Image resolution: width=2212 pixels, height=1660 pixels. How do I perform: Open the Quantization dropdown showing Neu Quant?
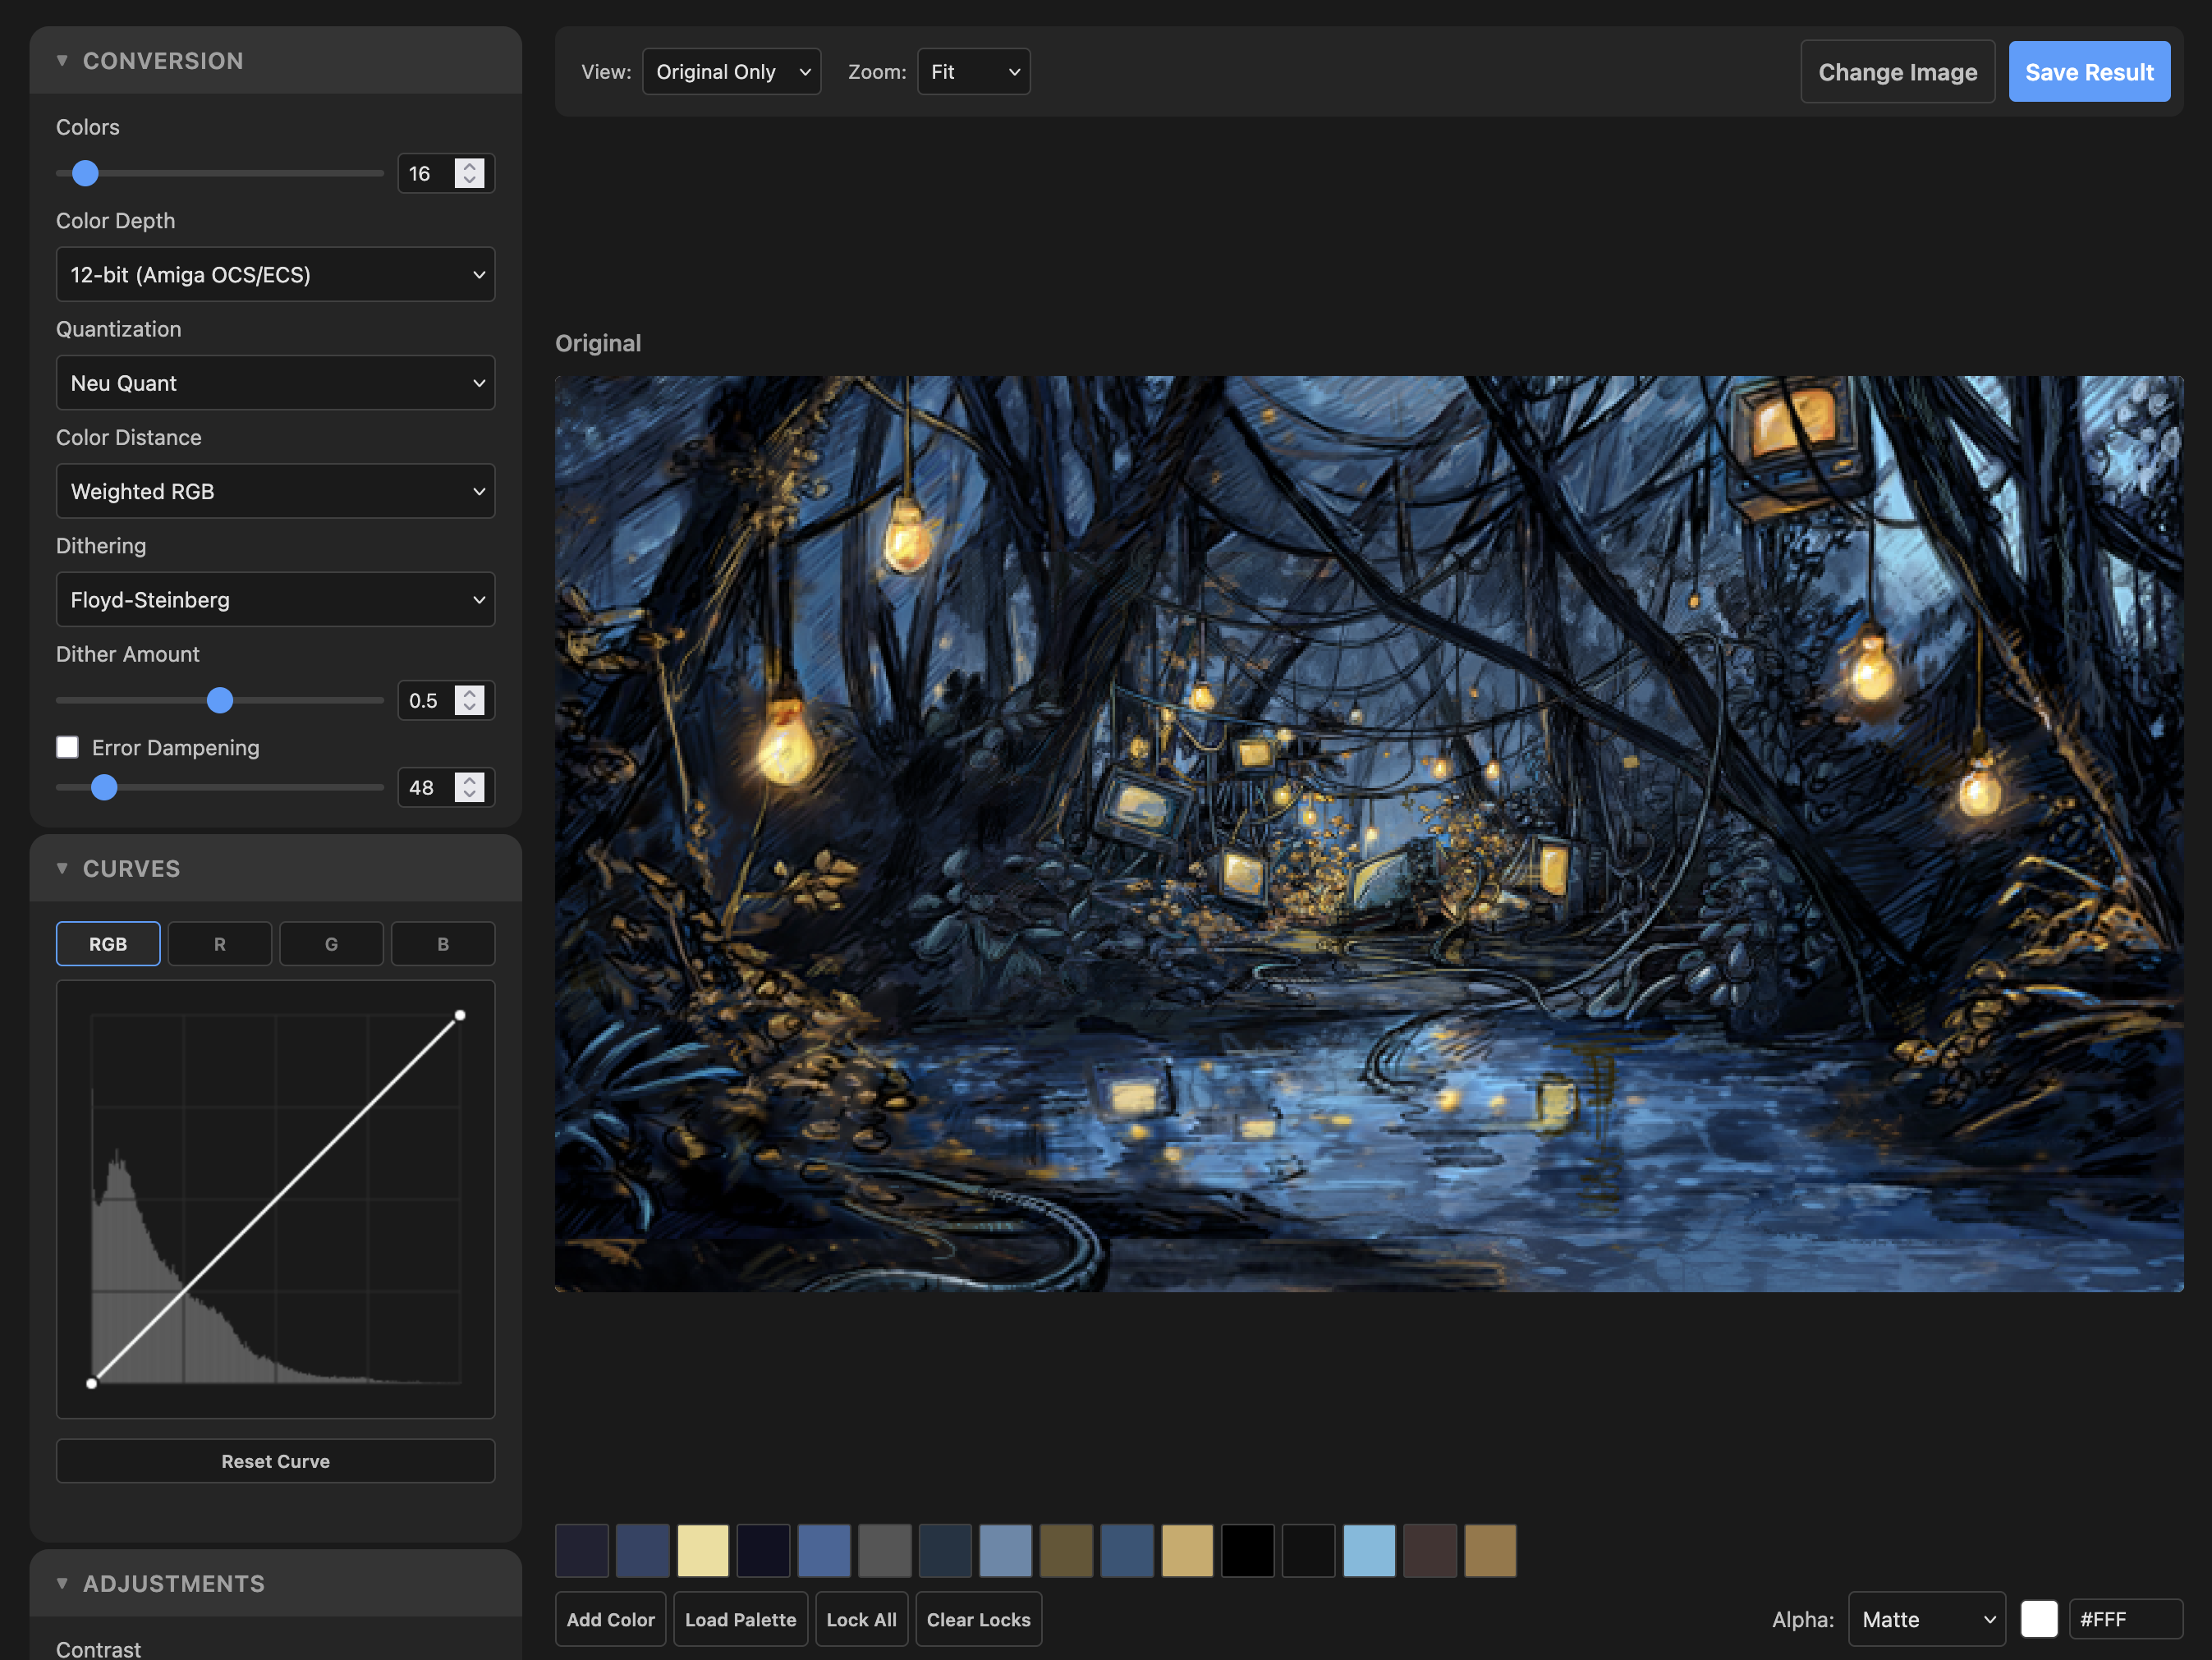coord(275,383)
